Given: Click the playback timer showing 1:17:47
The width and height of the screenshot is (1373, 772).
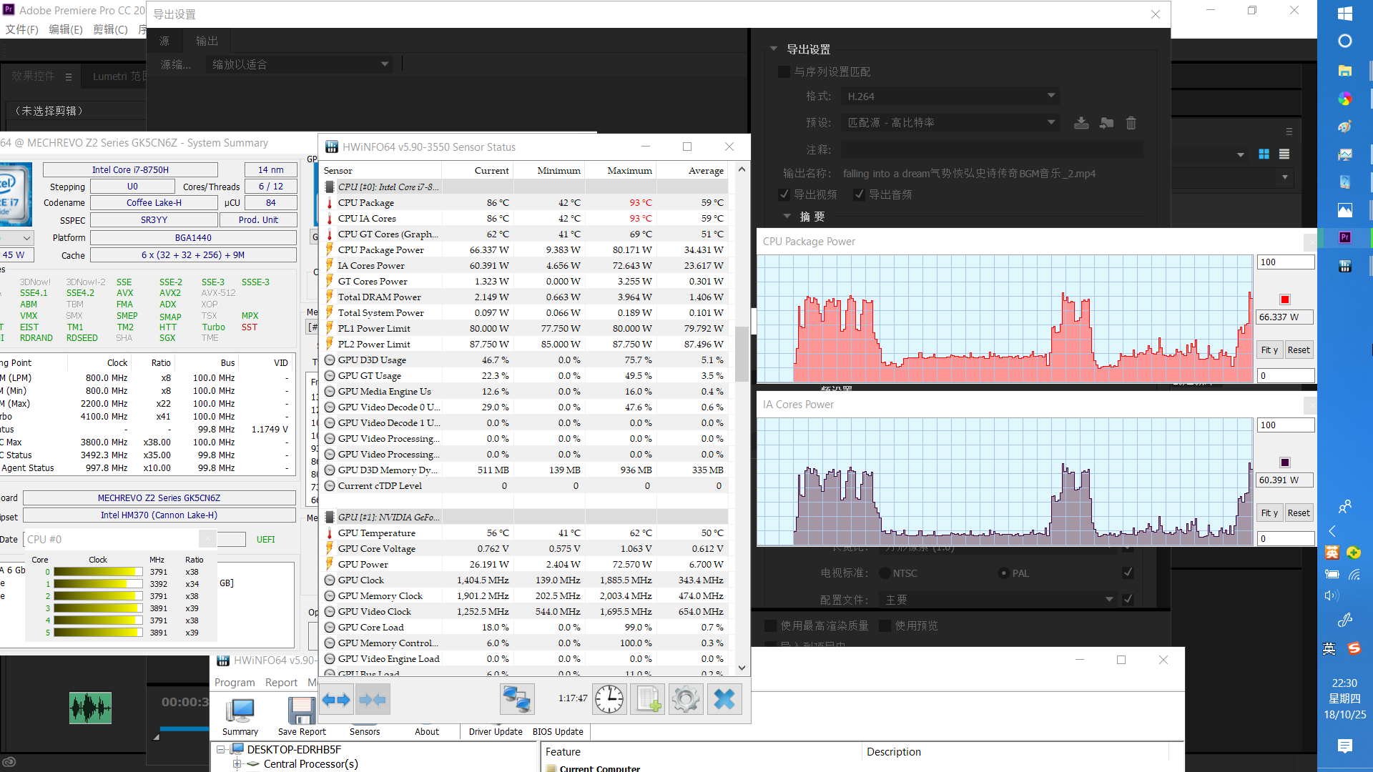Looking at the screenshot, I should pos(571,698).
